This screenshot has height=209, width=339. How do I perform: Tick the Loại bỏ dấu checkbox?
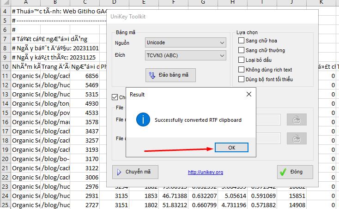[241, 60]
